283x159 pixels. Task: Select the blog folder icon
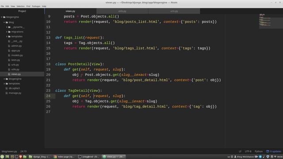point(7,23)
